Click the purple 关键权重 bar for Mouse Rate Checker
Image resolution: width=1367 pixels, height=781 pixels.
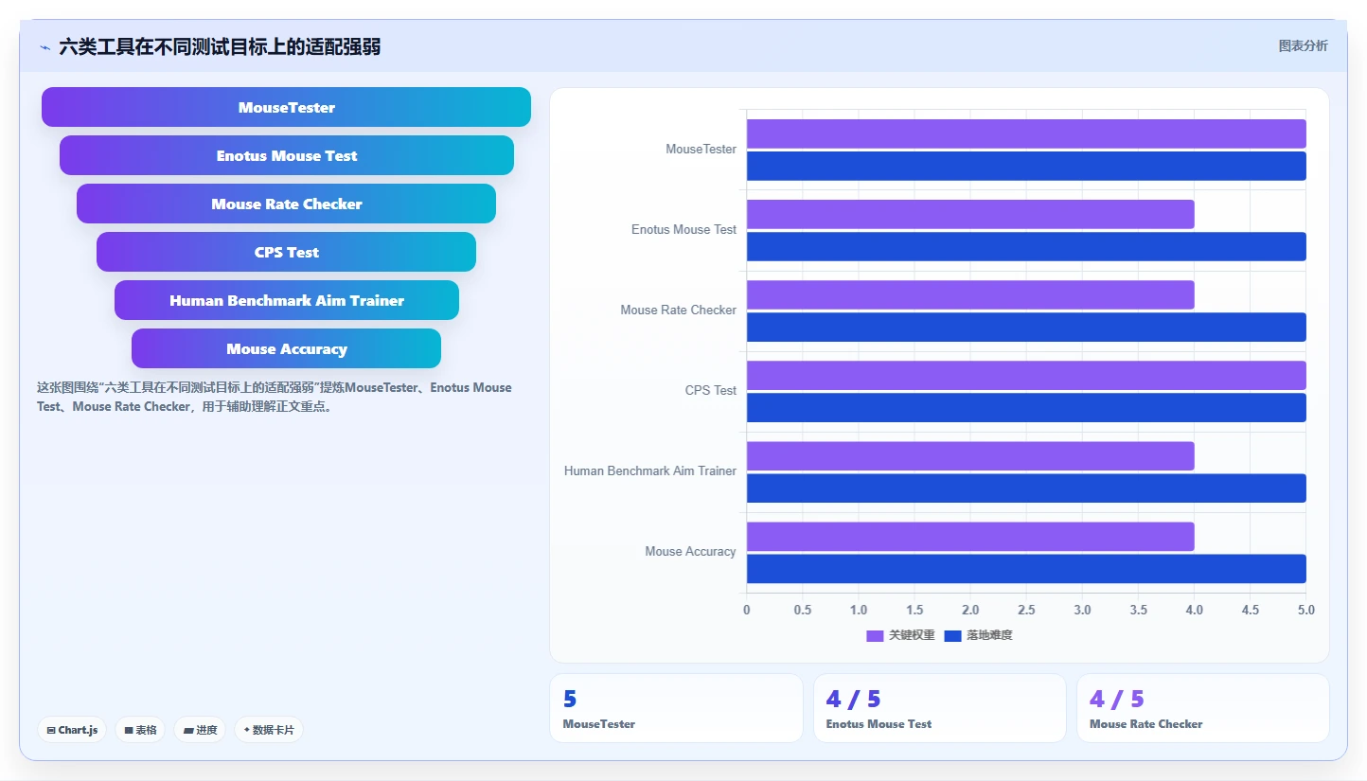pos(970,294)
